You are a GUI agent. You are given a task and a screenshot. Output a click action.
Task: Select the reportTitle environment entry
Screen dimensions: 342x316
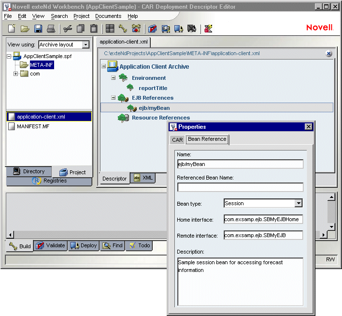153,88
